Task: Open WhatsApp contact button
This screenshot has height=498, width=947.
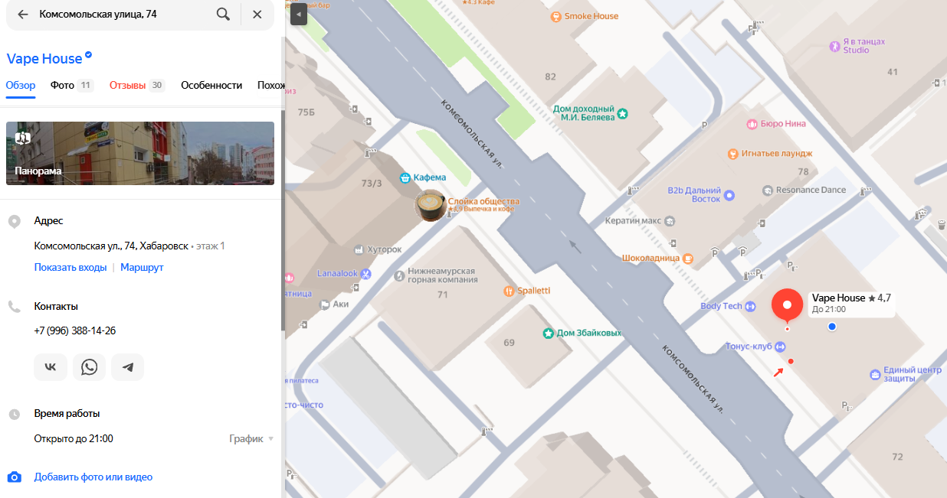Action: (x=90, y=367)
